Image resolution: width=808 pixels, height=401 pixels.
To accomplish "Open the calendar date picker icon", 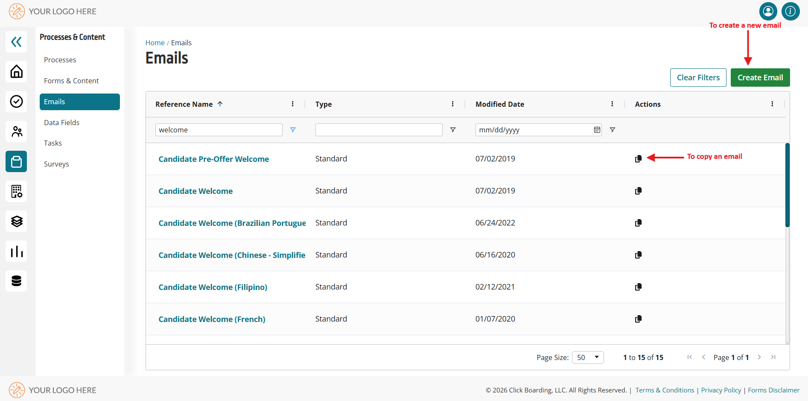I will tap(597, 130).
